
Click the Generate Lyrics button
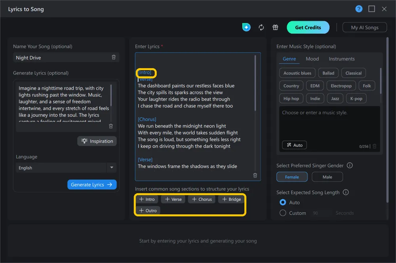point(92,185)
